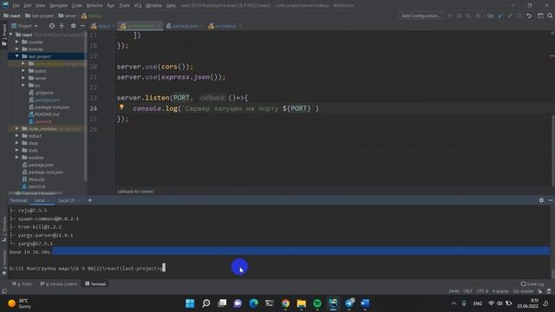
Task: Click the Locate/Select Opened File crosshair icon
Action: pos(52,26)
